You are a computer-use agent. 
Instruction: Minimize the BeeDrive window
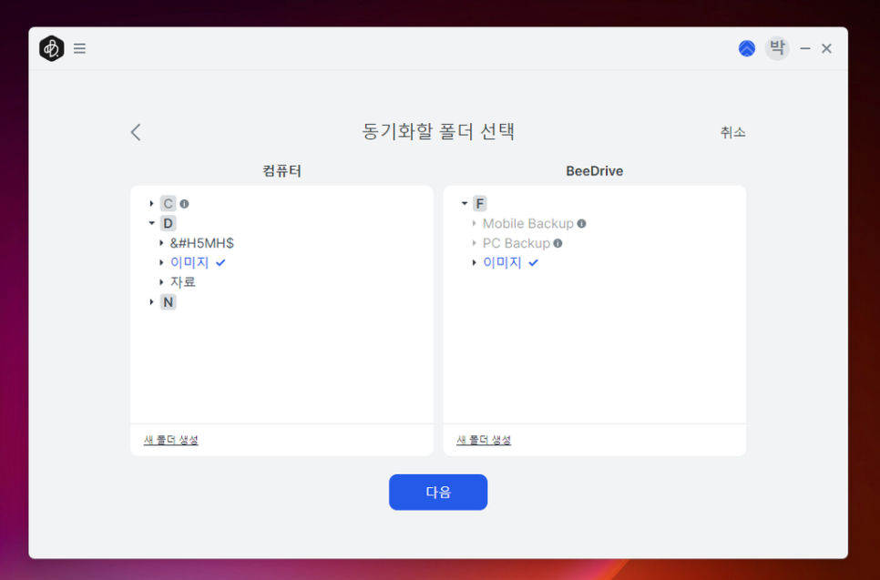(805, 49)
